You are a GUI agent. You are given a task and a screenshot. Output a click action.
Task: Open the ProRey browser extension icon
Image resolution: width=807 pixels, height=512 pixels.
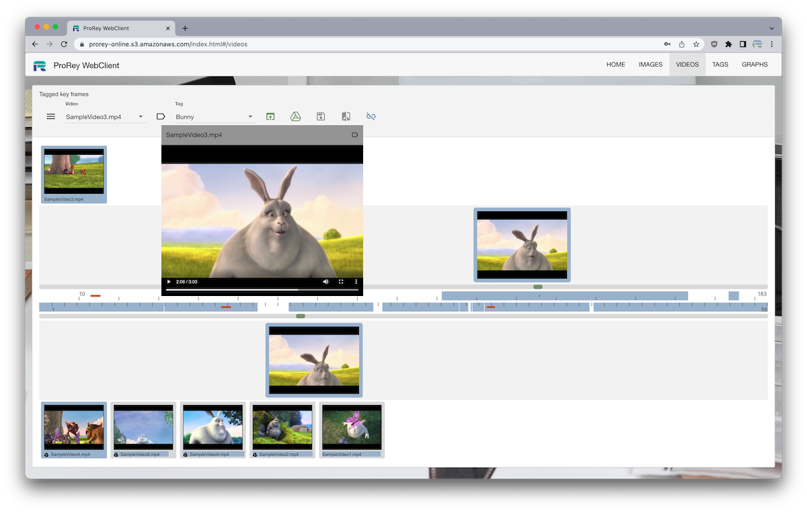click(x=757, y=44)
